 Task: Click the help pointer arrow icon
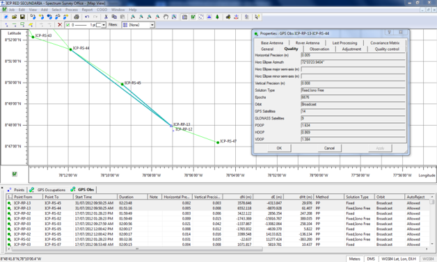click(x=257, y=17)
